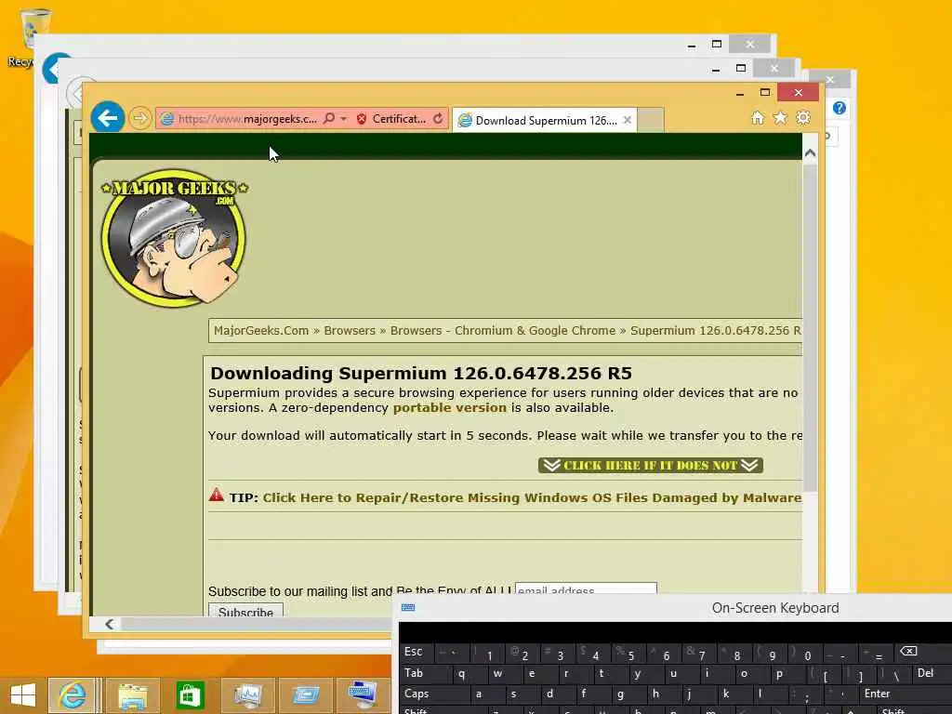Screen dimensions: 952x714
Task: Follow the portable version link
Action: (450, 408)
